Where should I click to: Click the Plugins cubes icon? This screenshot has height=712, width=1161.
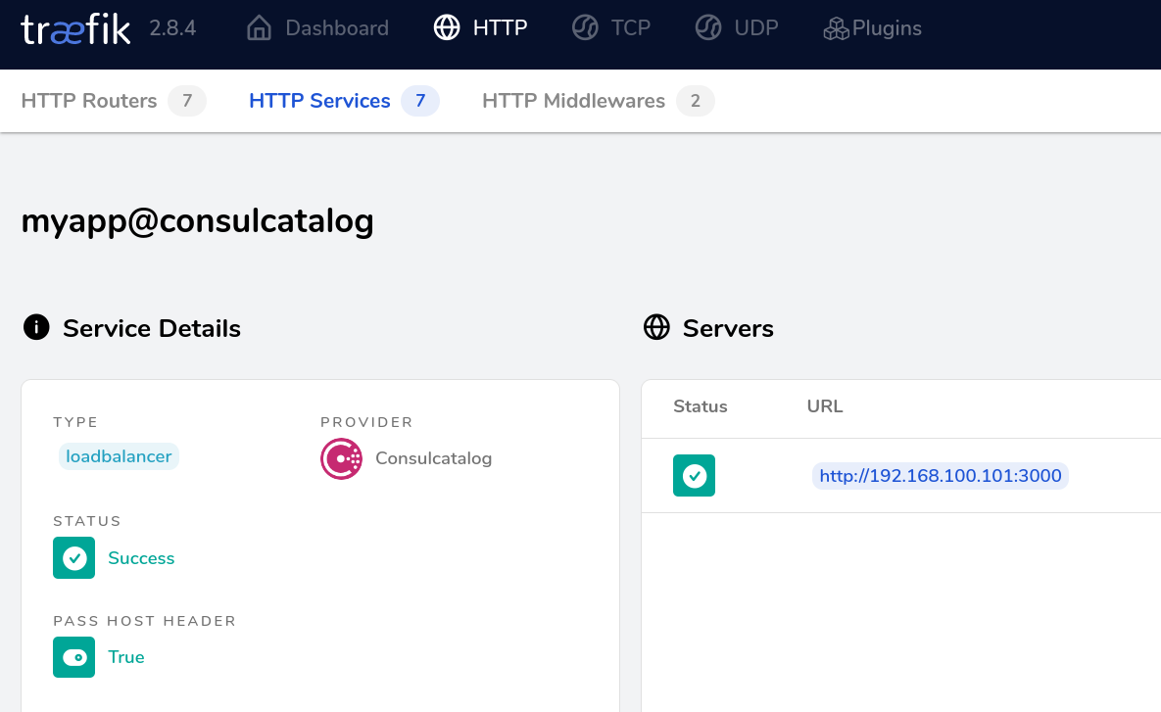[x=836, y=29]
